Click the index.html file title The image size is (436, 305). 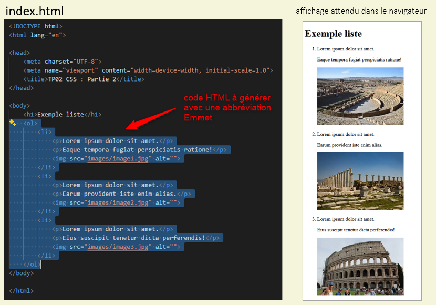coord(35,10)
